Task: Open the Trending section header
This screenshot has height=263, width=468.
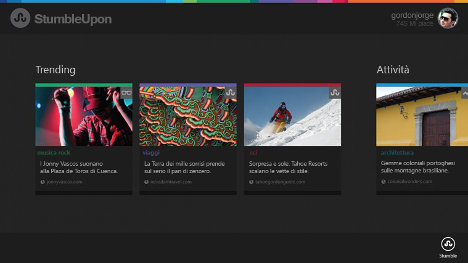Action: (55, 70)
